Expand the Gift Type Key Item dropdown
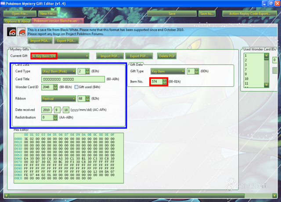281x202 pixels. (x=168, y=71)
